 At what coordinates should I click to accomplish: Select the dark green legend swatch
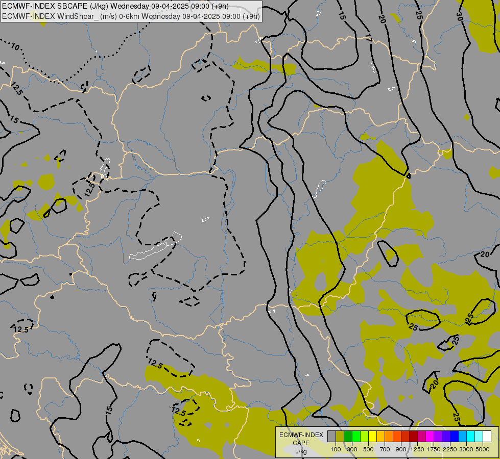pos(348,436)
